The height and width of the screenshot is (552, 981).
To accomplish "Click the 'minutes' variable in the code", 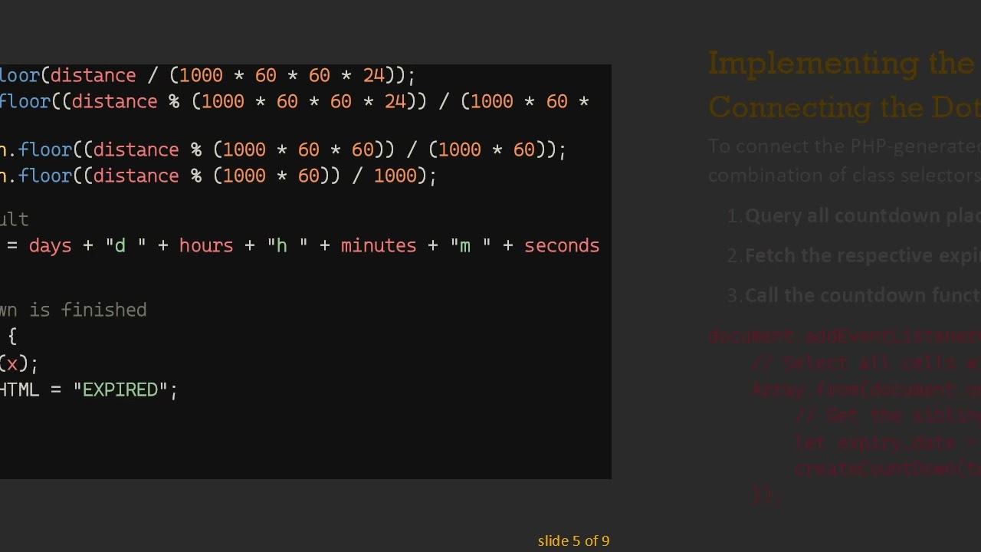I will 379,246.
